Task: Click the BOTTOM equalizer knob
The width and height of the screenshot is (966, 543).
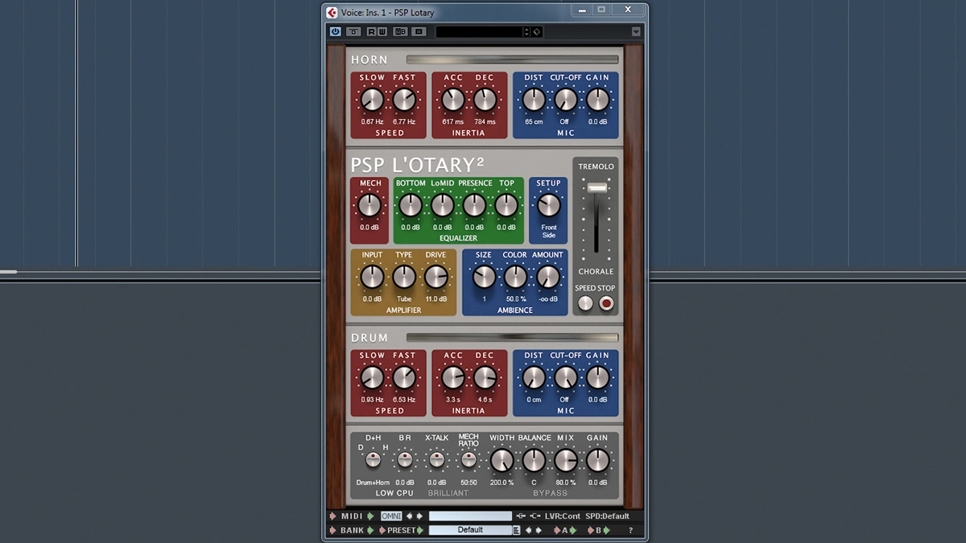Action: [x=411, y=206]
